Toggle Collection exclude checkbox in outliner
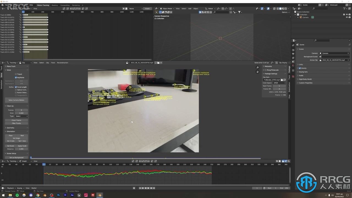Image resolution: width=352 pixels, height=198 pixels. click(344, 15)
